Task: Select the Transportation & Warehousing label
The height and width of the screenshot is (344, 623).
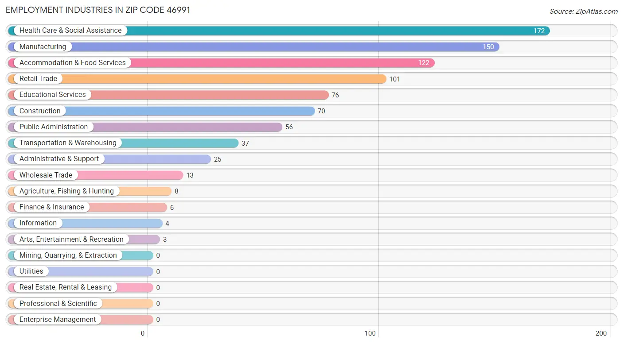Action: [x=68, y=143]
